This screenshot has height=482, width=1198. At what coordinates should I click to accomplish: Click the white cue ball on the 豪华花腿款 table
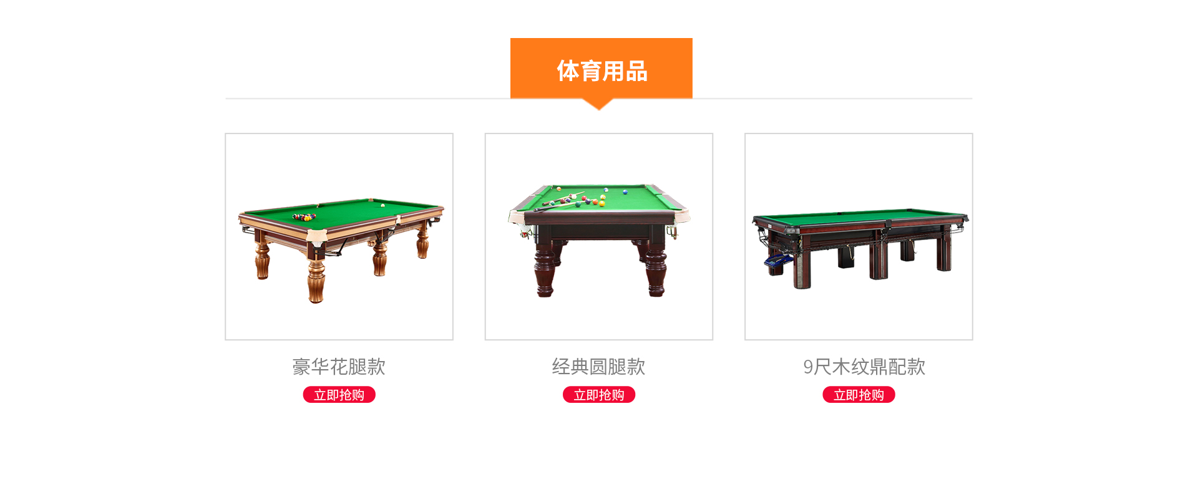(382, 205)
